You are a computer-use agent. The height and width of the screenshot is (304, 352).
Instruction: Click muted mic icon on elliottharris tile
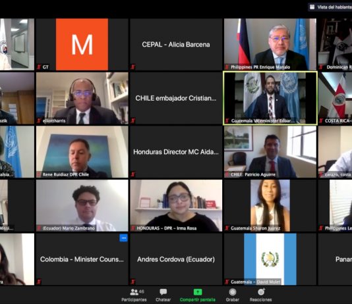(x=39, y=120)
